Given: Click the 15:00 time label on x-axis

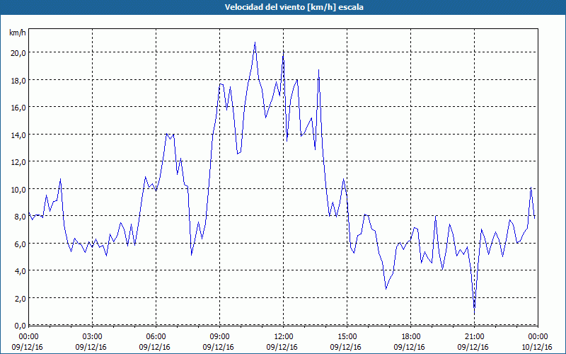Looking at the screenshot, I should click(x=347, y=337).
